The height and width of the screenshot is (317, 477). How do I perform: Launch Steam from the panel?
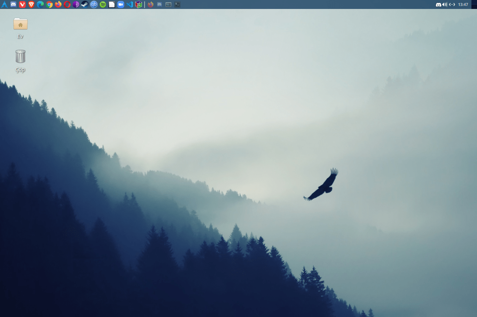coord(85,4)
